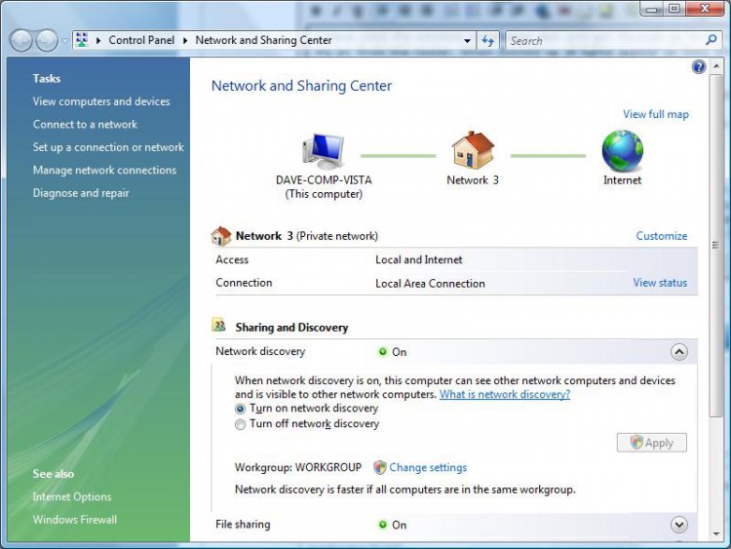Screen dimensions: 731x549
Task: Close the Network and Sharing Center window
Action: (x=705, y=9)
